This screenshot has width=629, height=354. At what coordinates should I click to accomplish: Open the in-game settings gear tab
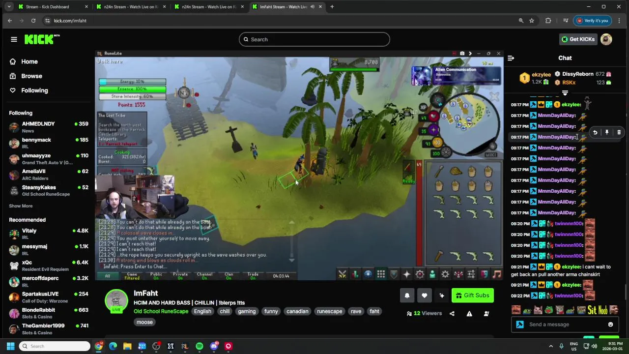(445, 274)
